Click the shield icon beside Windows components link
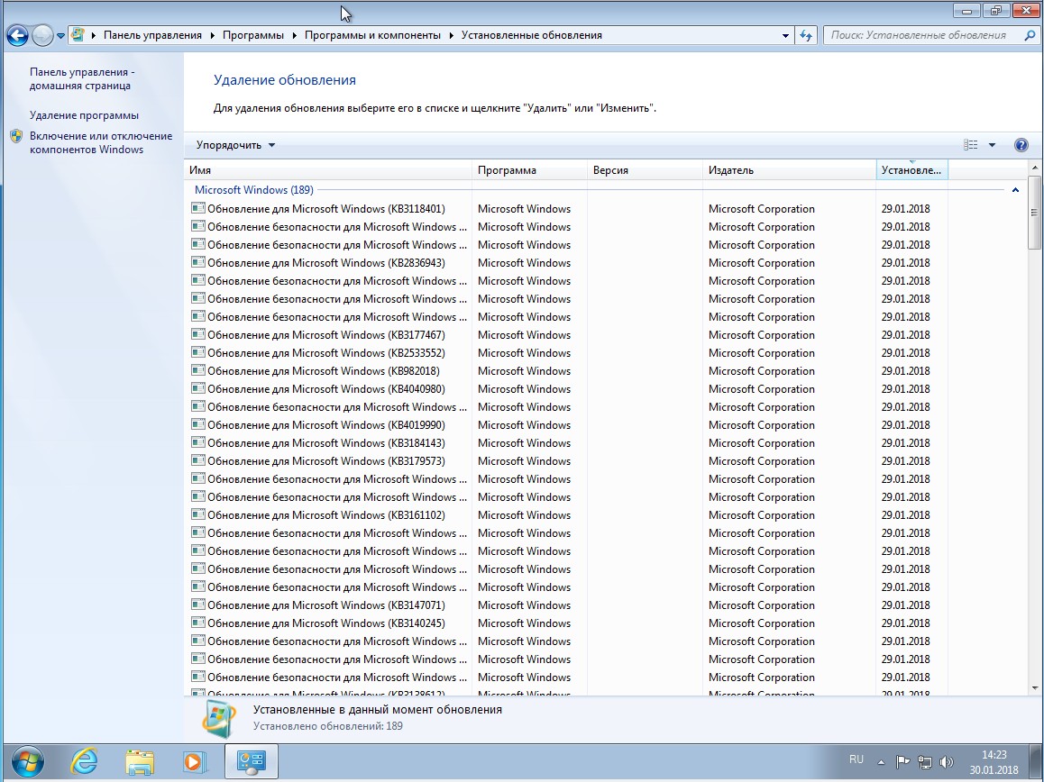The width and height of the screenshot is (1044, 782). coord(16,136)
